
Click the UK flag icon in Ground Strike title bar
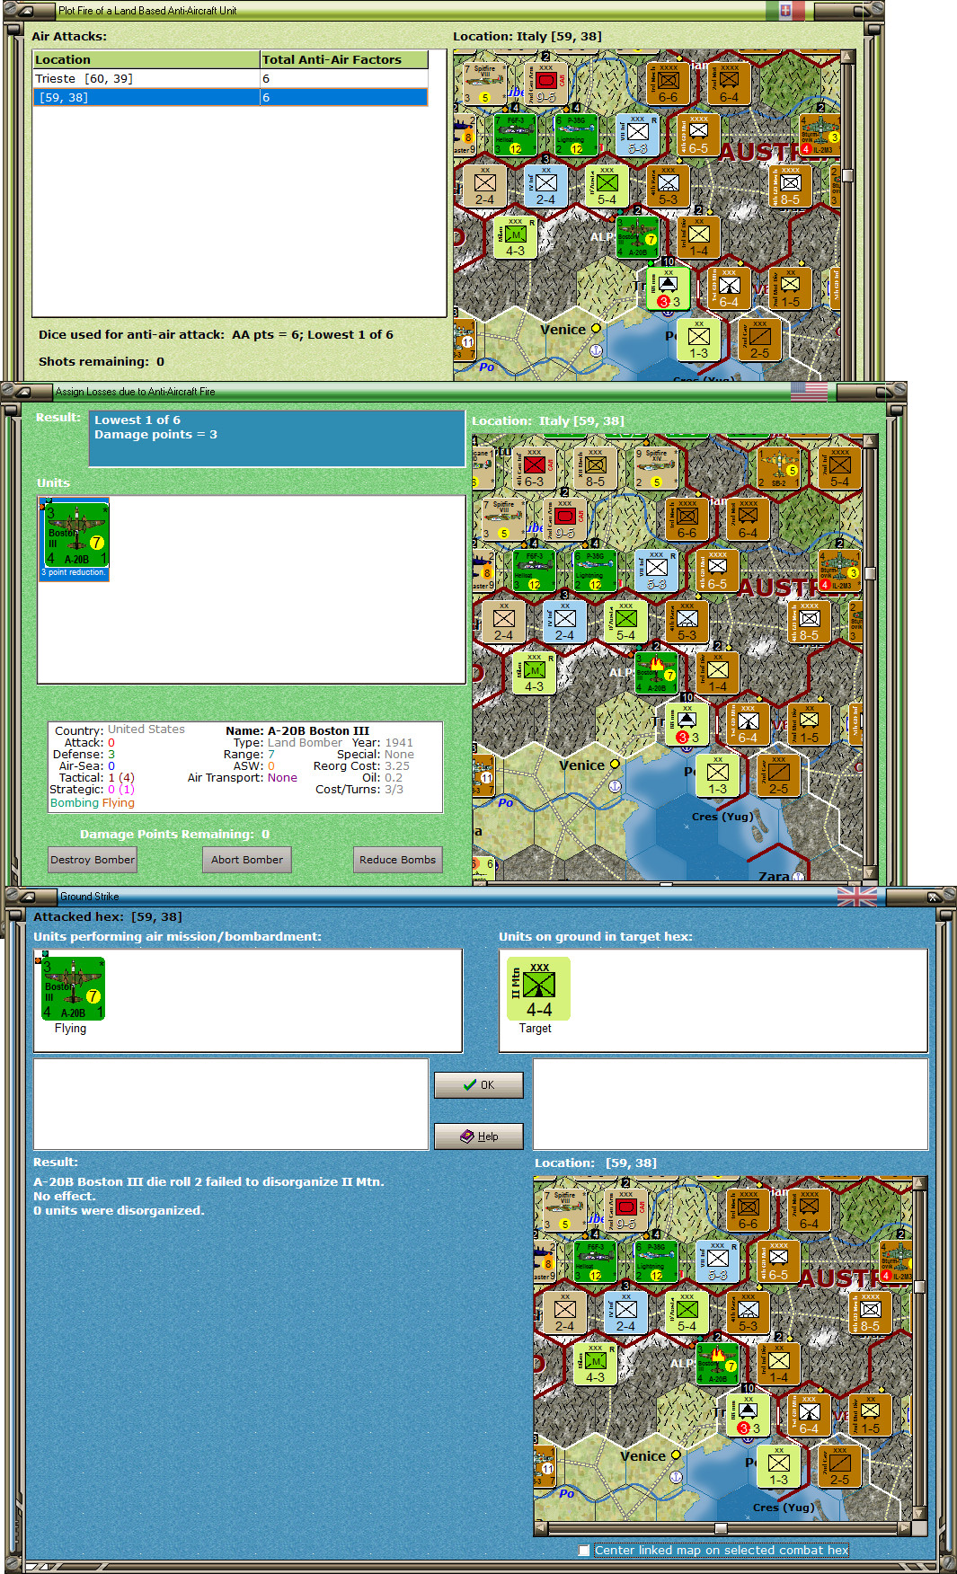pos(856,897)
